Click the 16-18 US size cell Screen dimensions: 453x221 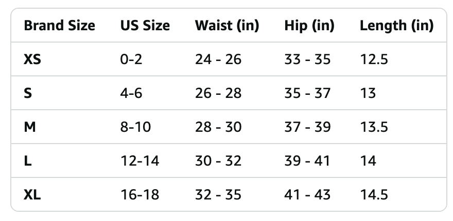(x=140, y=195)
